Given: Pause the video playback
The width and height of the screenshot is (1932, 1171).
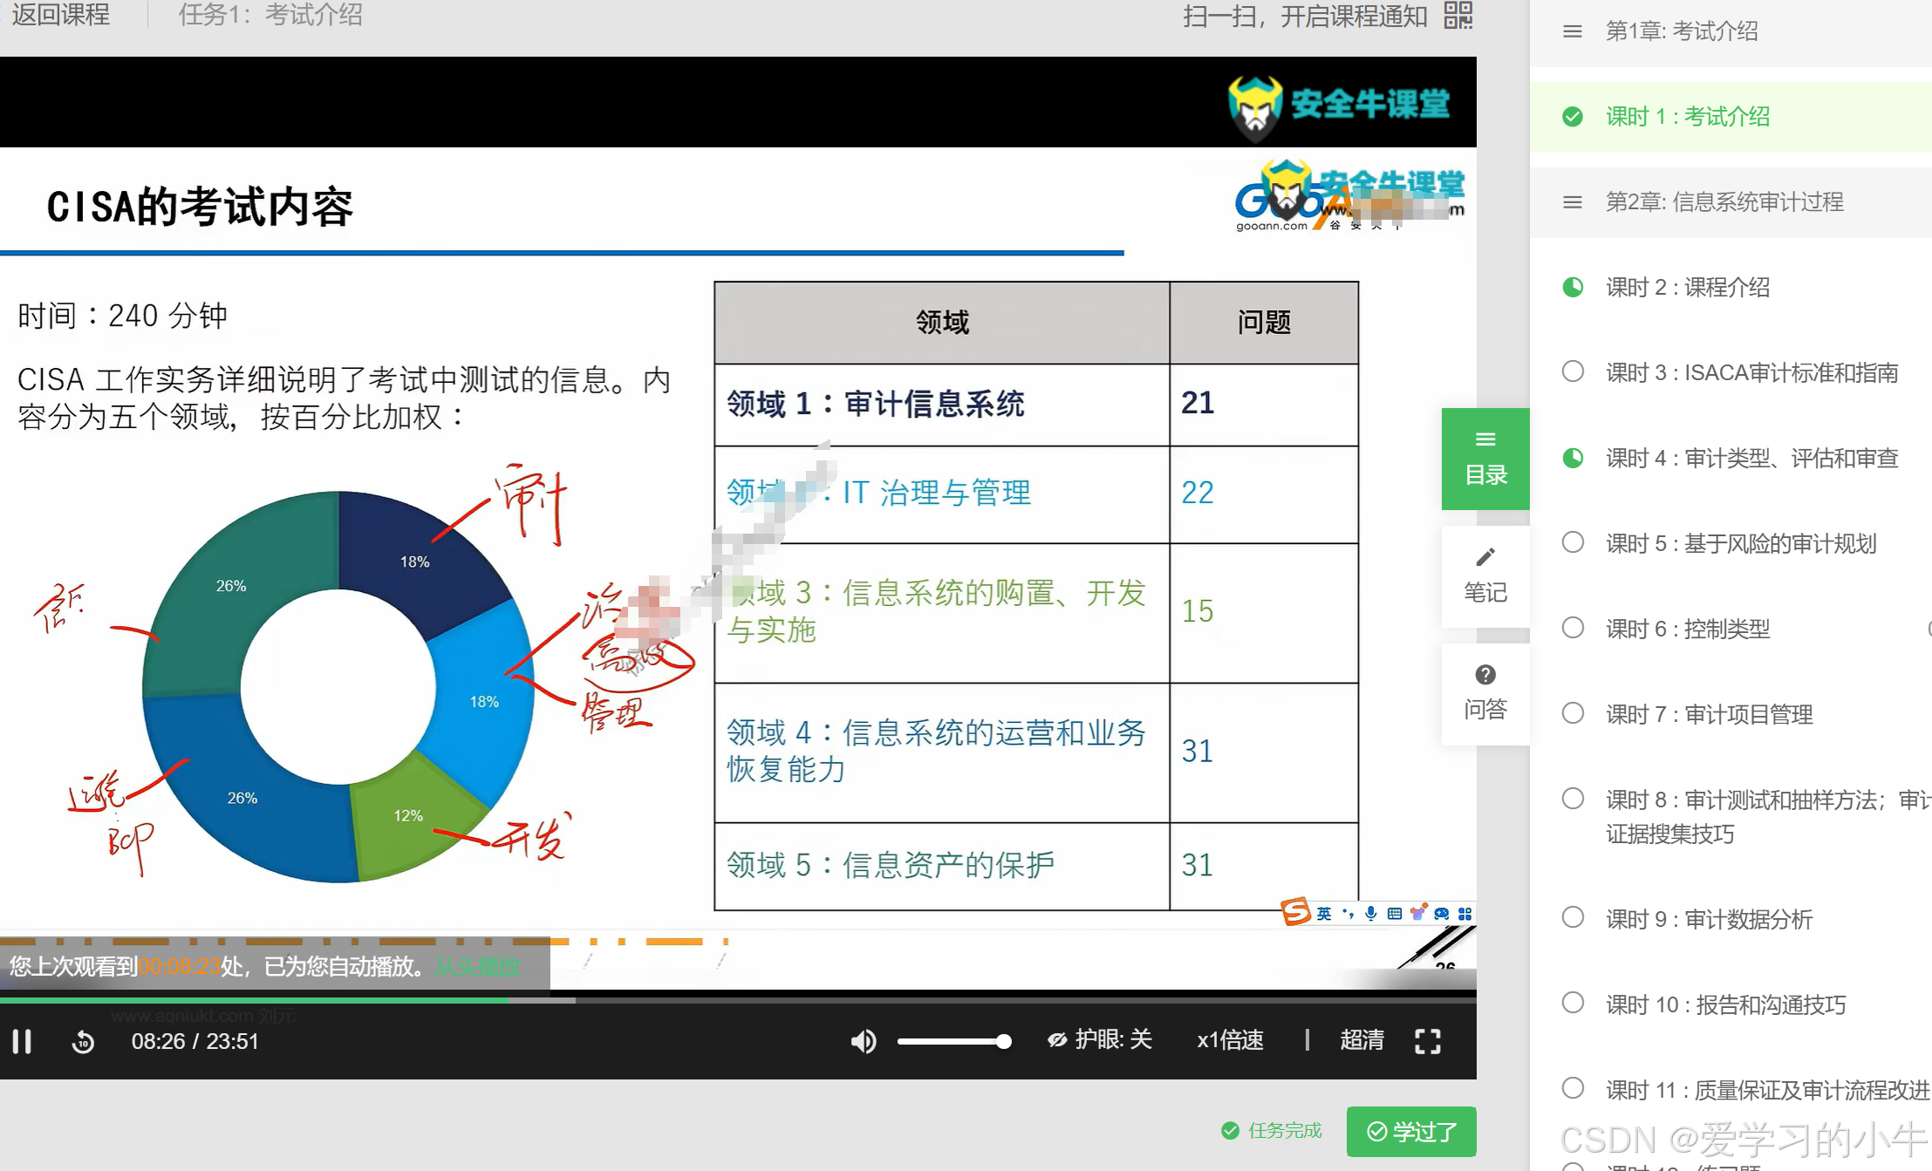Looking at the screenshot, I should click(x=22, y=1041).
